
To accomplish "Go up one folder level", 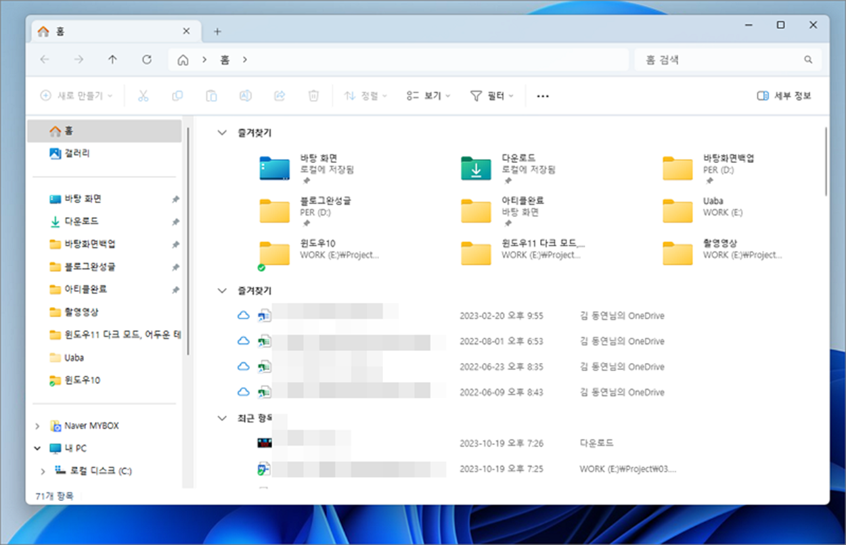I will click(112, 60).
